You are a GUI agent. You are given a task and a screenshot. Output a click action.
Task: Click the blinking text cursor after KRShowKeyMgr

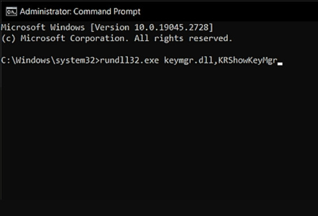click(x=280, y=64)
